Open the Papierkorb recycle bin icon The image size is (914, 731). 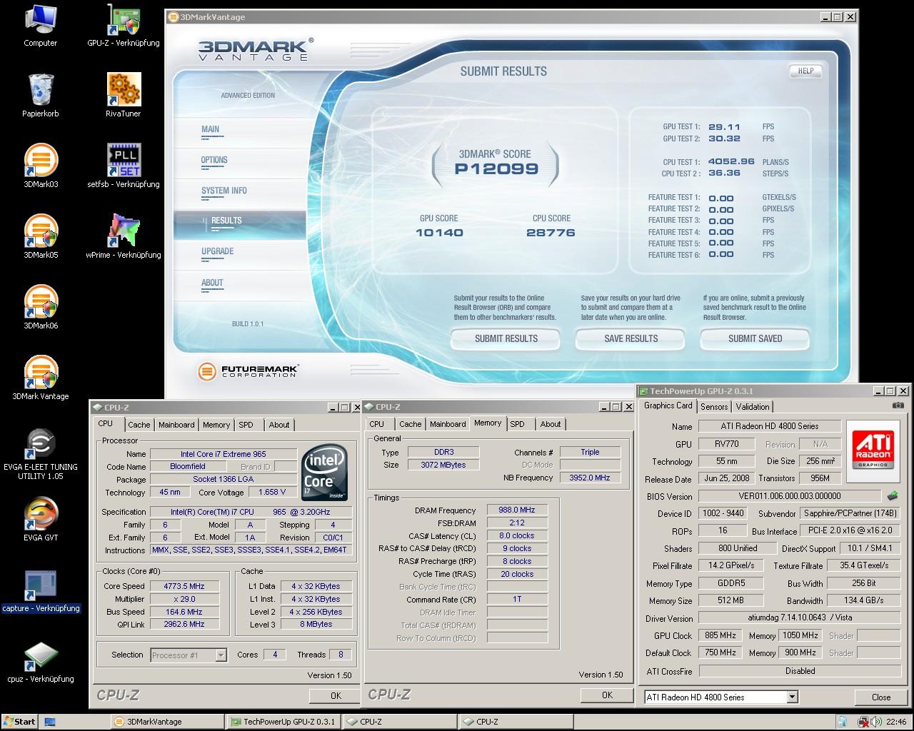point(41,96)
